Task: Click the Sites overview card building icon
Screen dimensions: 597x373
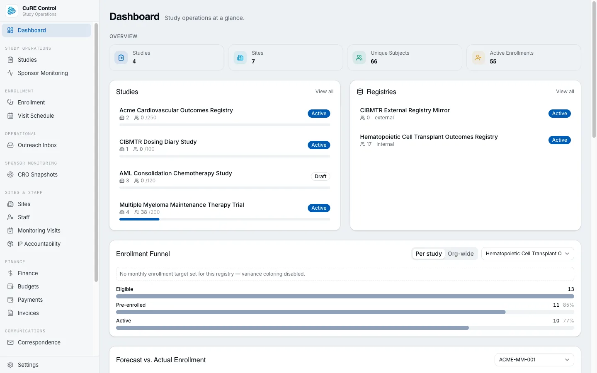Action: pyautogui.click(x=240, y=58)
